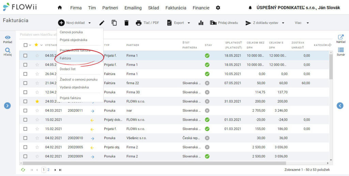This screenshot has width=349, height=176.
Task: Add column with the plus icon
Action: pos(330,45)
